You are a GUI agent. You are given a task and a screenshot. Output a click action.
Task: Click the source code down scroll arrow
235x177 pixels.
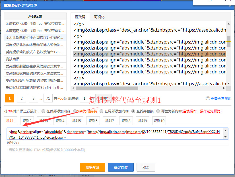point(228,83)
